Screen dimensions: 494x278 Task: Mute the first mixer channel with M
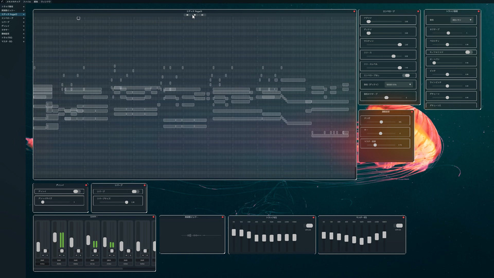click(43, 255)
